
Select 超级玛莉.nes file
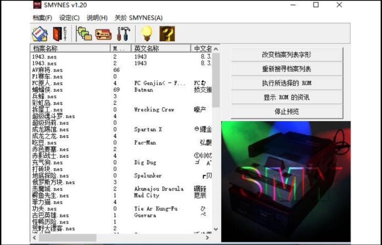51,123
